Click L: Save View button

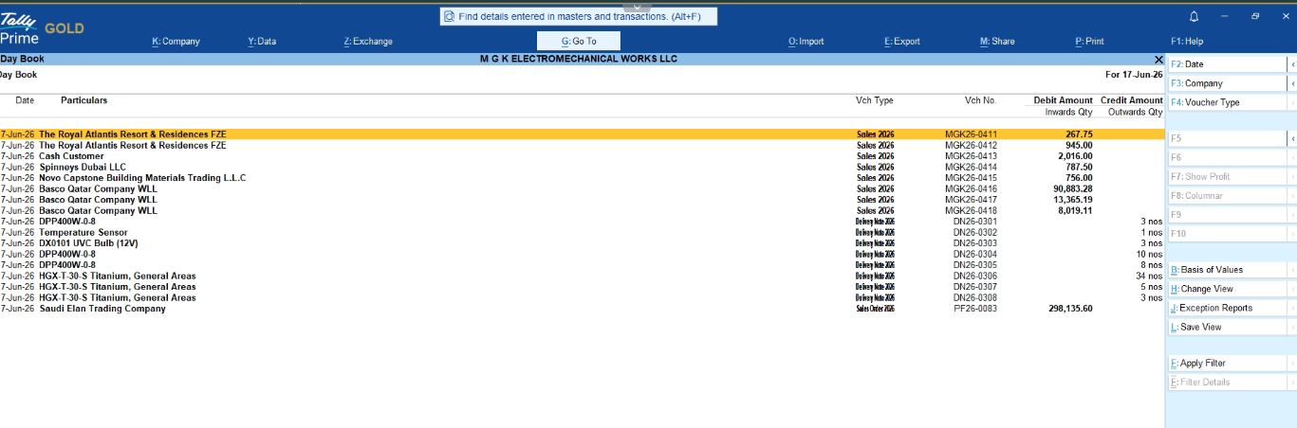(1226, 327)
